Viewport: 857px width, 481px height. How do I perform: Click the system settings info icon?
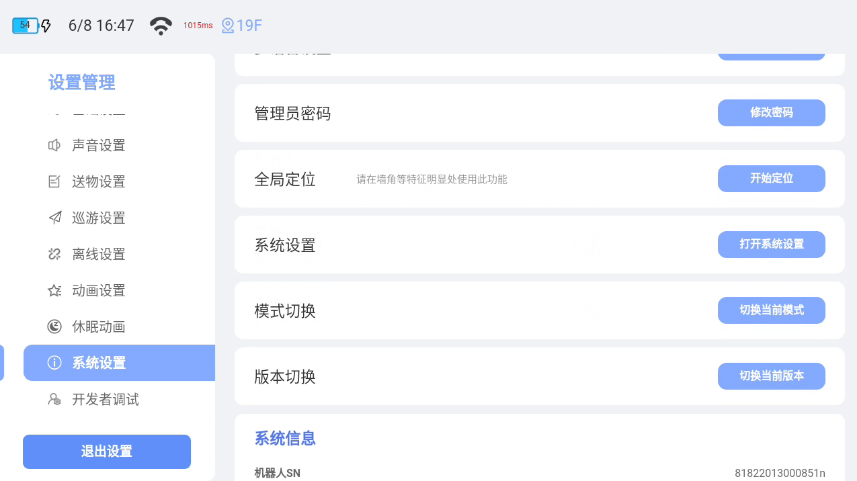pyautogui.click(x=54, y=363)
